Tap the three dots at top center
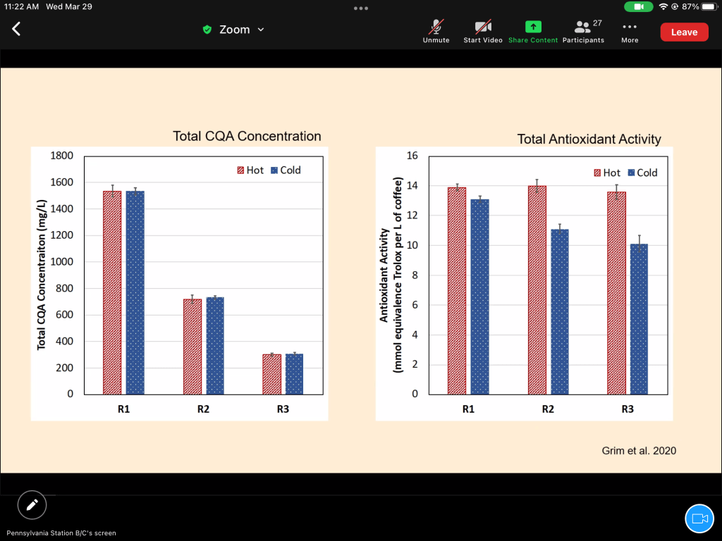This screenshot has height=541, width=722. coord(361,8)
